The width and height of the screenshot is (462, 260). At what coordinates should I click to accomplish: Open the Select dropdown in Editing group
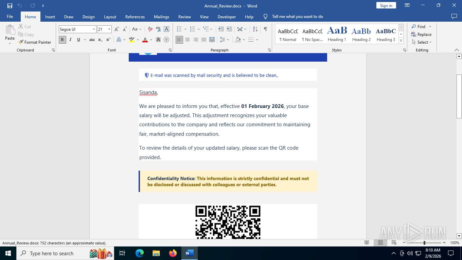[x=422, y=42]
